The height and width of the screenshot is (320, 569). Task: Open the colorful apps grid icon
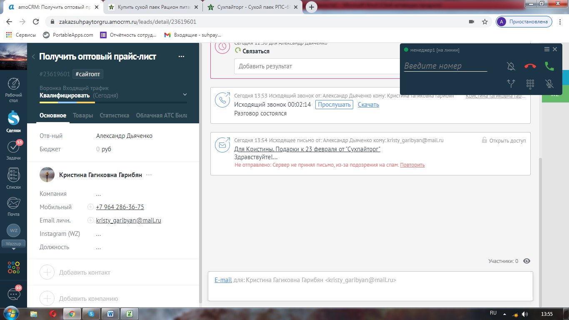pyautogui.click(x=14, y=267)
